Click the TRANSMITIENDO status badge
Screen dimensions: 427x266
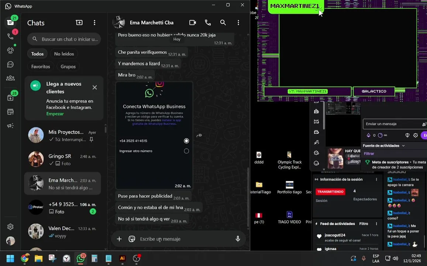click(330, 192)
